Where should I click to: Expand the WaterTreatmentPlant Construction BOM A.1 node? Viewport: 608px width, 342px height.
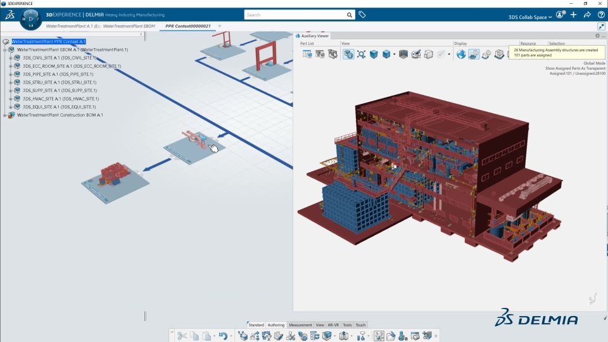4,115
